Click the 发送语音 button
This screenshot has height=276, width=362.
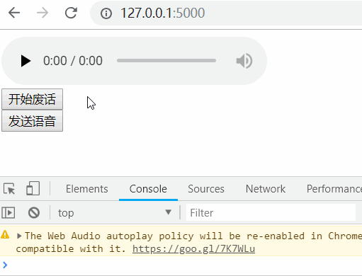click(x=33, y=121)
